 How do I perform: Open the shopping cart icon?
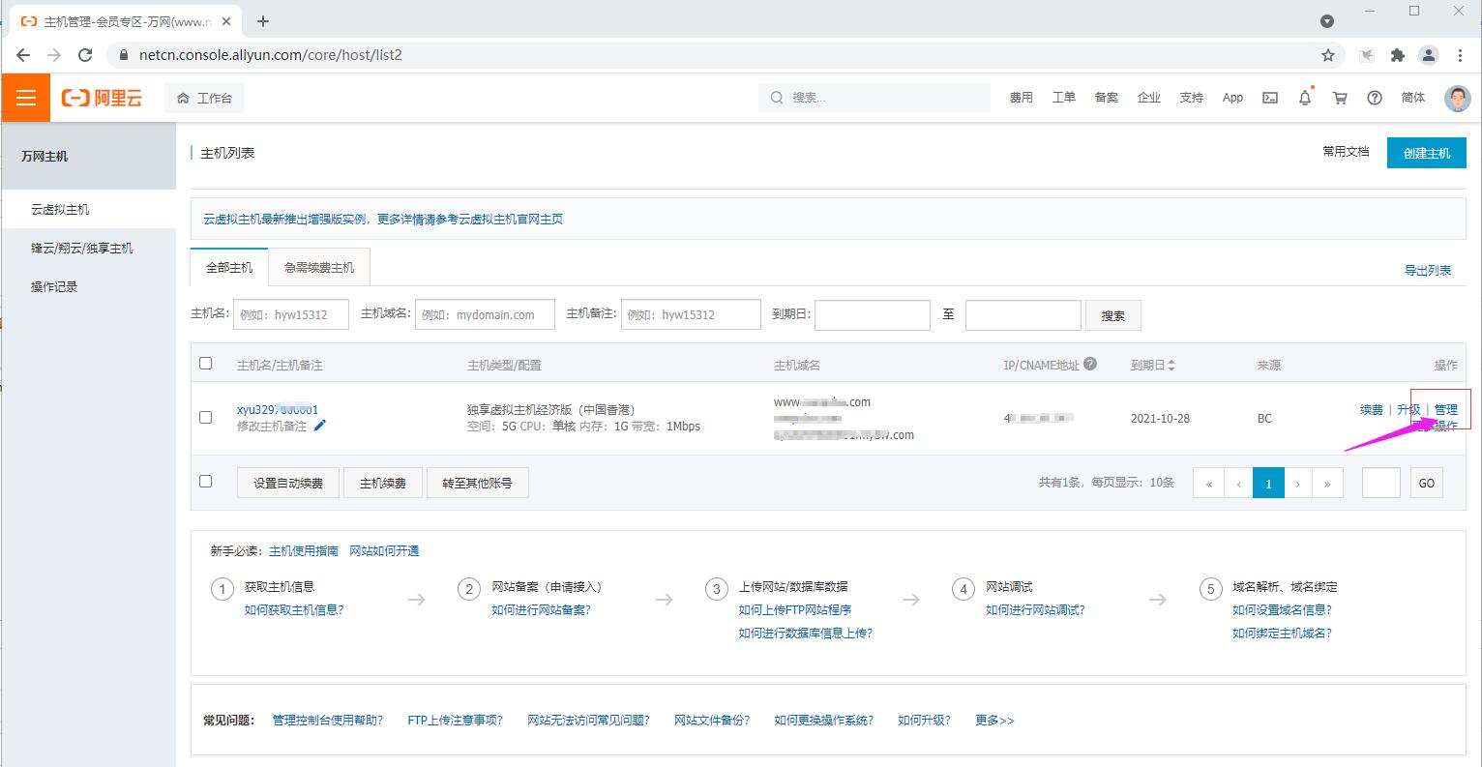point(1340,98)
